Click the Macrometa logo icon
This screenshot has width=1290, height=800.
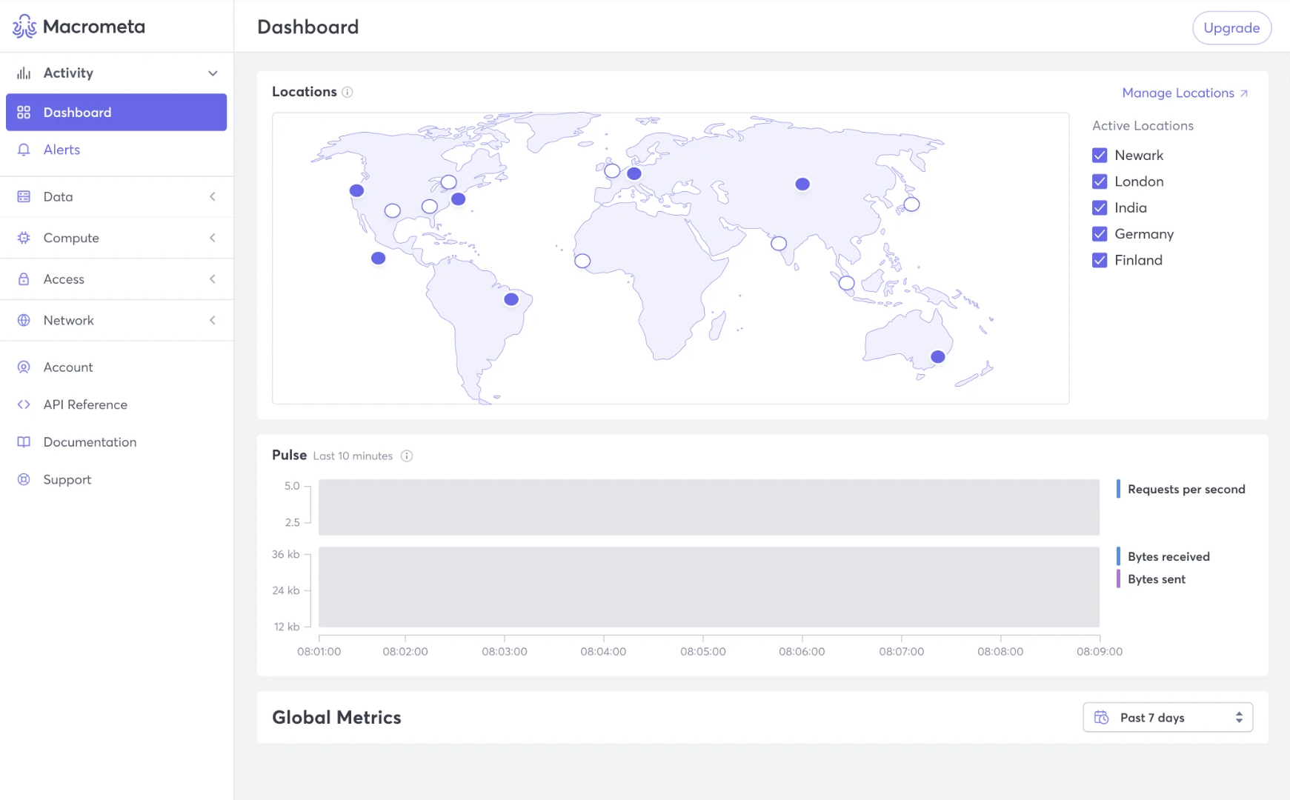tap(24, 27)
